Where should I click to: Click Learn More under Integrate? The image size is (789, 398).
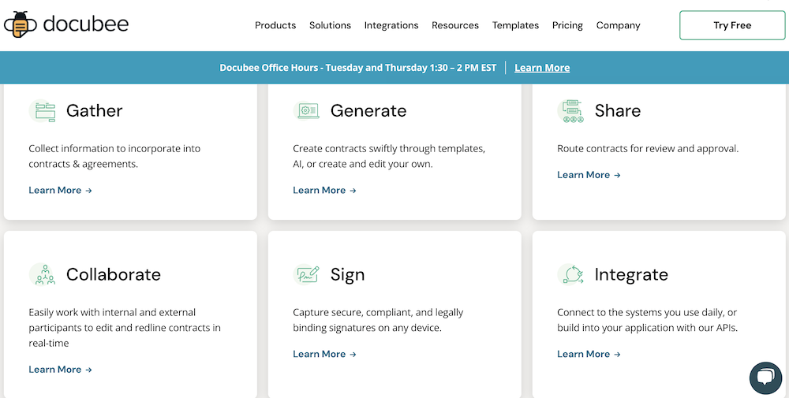click(x=589, y=355)
